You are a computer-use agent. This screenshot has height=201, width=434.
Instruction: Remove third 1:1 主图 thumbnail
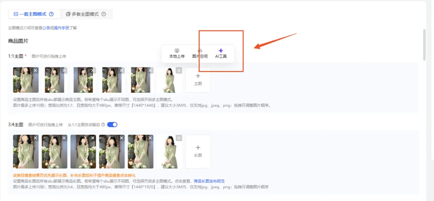click(93, 71)
